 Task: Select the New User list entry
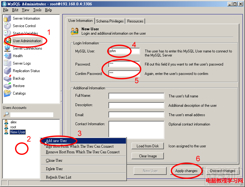pyautogui.click(x=18, y=132)
